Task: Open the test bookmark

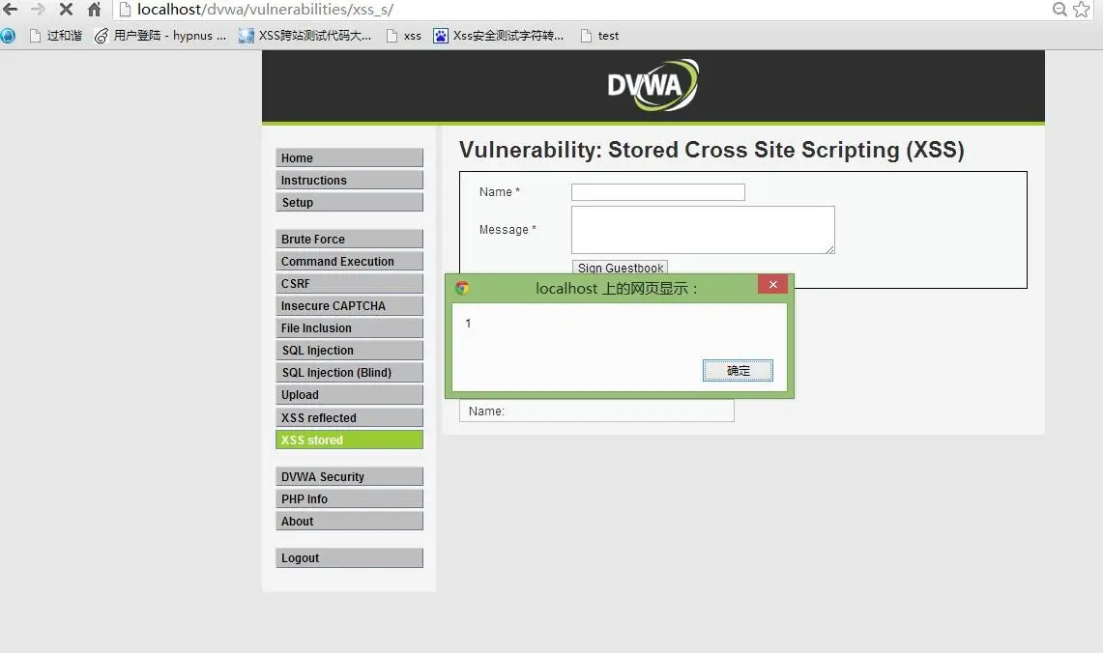Action: tap(599, 36)
